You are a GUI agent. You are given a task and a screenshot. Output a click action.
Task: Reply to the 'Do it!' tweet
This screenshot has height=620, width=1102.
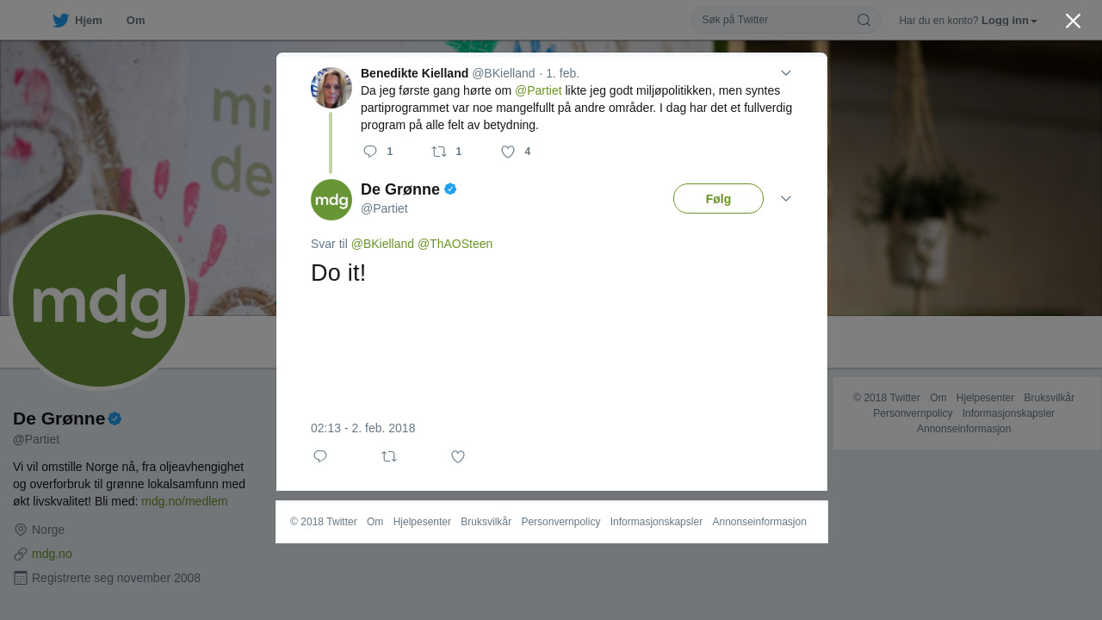pyautogui.click(x=320, y=456)
